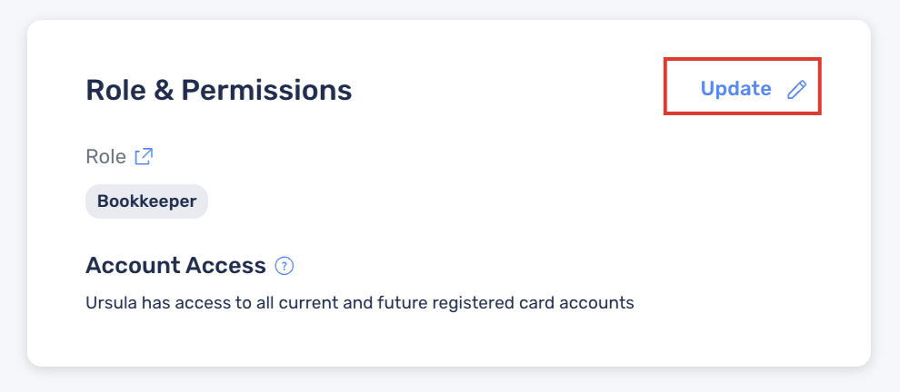Tap the circled question mark by Account Access
The width and height of the screenshot is (900, 392).
(x=285, y=266)
